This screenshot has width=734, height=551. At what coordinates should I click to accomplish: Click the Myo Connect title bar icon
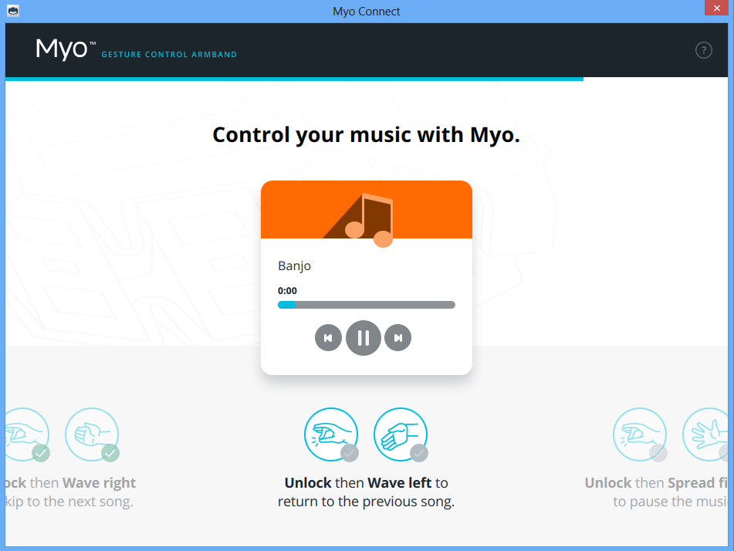click(12, 11)
